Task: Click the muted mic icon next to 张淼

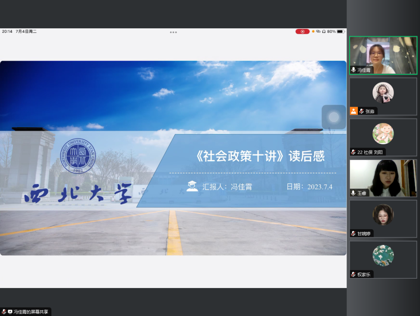Action: click(361, 111)
